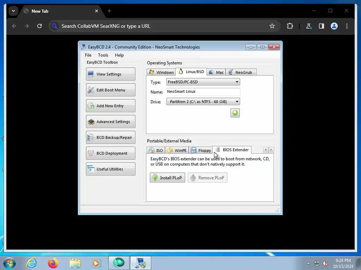361x270 pixels.
Task: Open BCD Backup/Repair
Action: [x=110, y=137]
